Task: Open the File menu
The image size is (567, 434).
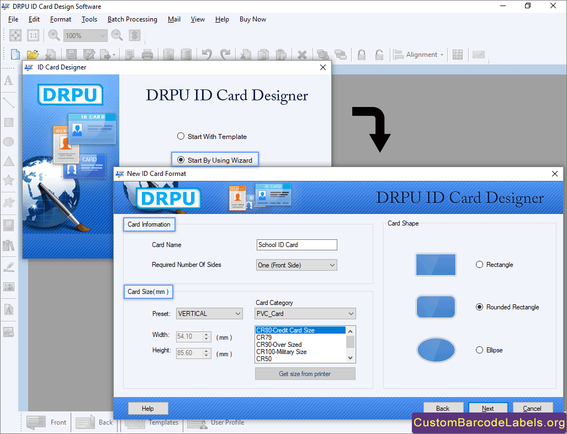Action: tap(13, 19)
